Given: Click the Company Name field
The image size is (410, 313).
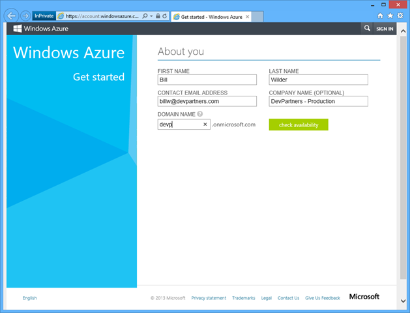Looking at the screenshot, I should 318,102.
